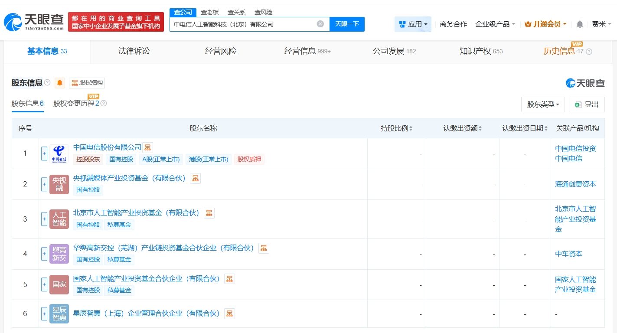
Task: Click the 星辰智惠 avatar icon
Action: tap(59, 313)
